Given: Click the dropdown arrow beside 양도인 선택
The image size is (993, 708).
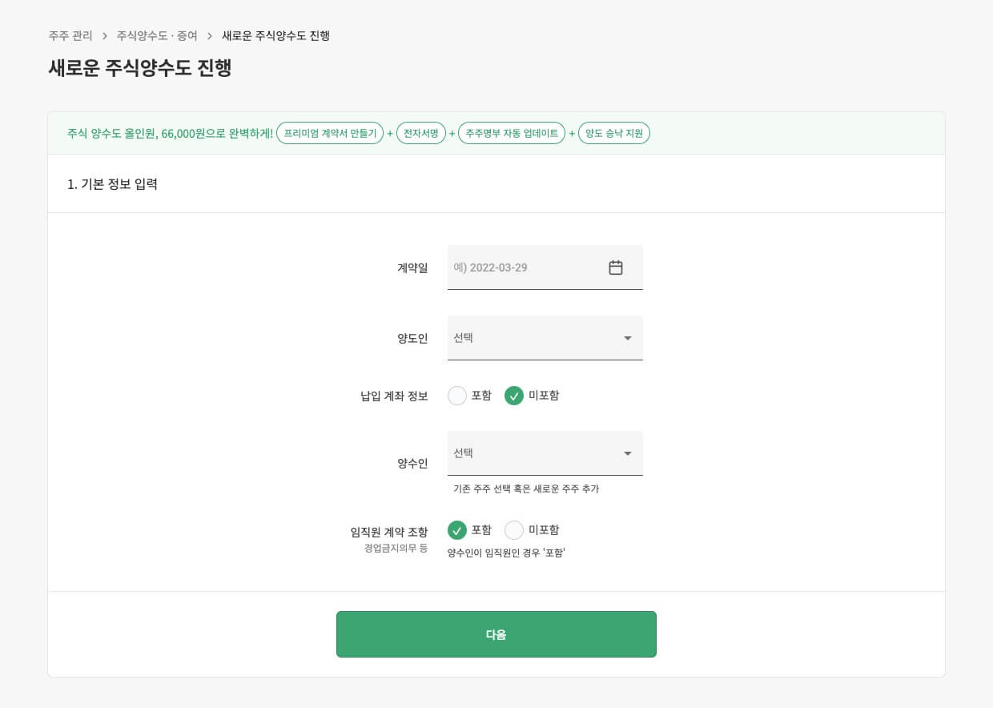Looking at the screenshot, I should coord(628,338).
